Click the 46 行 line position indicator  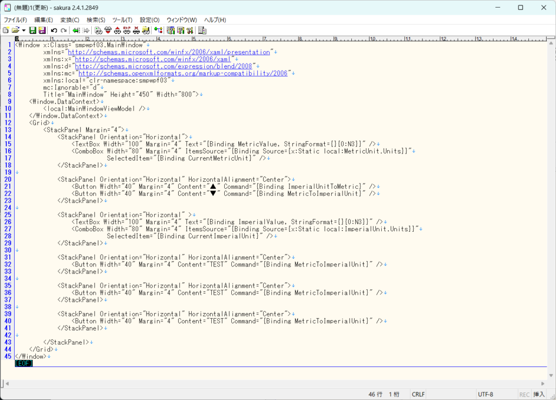376,395
